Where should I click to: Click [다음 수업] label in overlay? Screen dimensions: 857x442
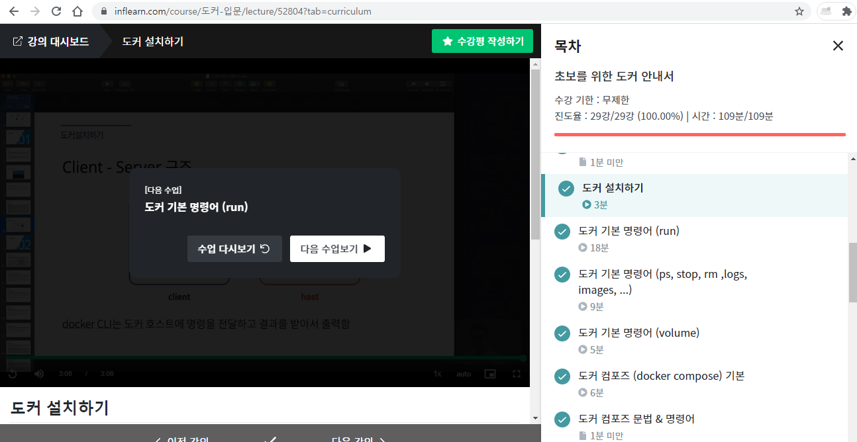pyautogui.click(x=163, y=191)
